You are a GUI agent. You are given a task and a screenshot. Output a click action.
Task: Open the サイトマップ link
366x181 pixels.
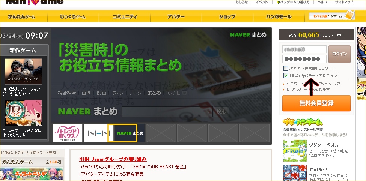[344, 2]
